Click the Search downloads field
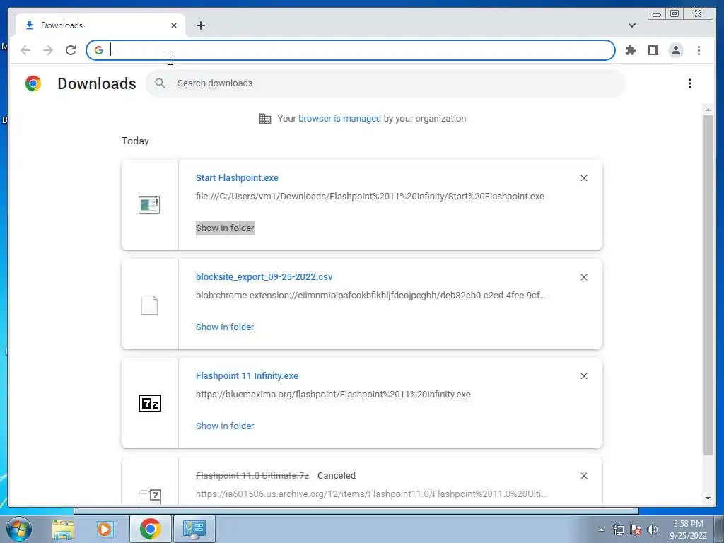724x543 pixels. click(x=385, y=83)
